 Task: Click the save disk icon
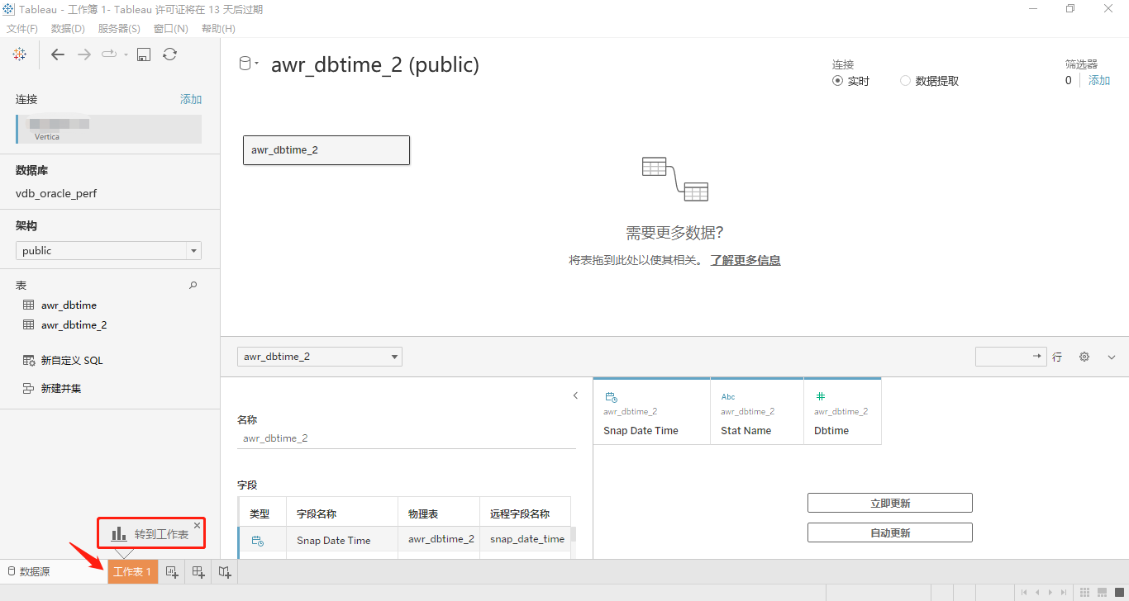pyautogui.click(x=144, y=54)
